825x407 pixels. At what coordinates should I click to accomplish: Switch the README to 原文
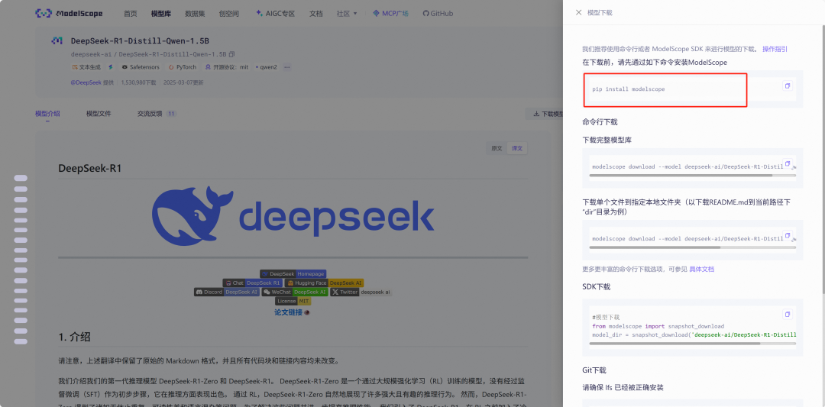(x=497, y=148)
